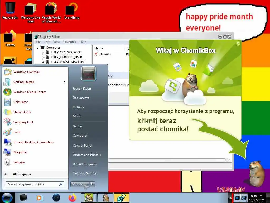Open Devices and Printers
The height and width of the screenshot is (203, 270).
pos(86,155)
